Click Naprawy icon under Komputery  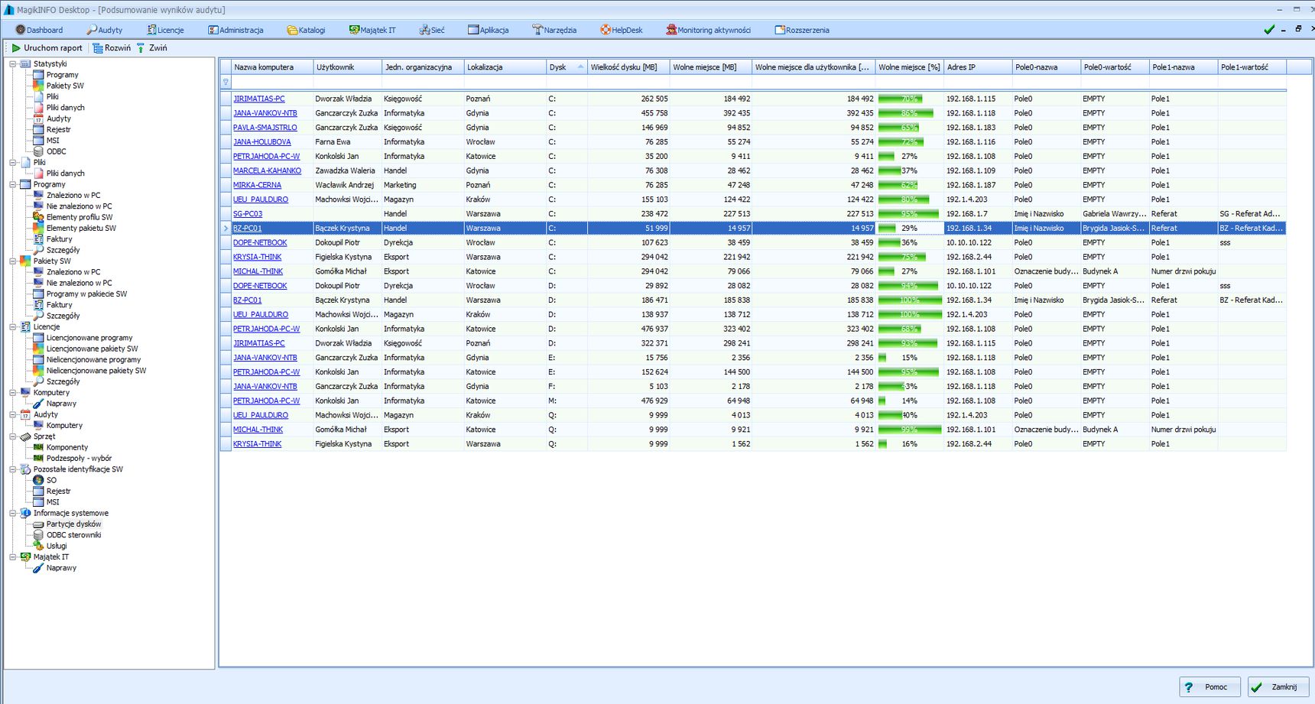click(38, 404)
